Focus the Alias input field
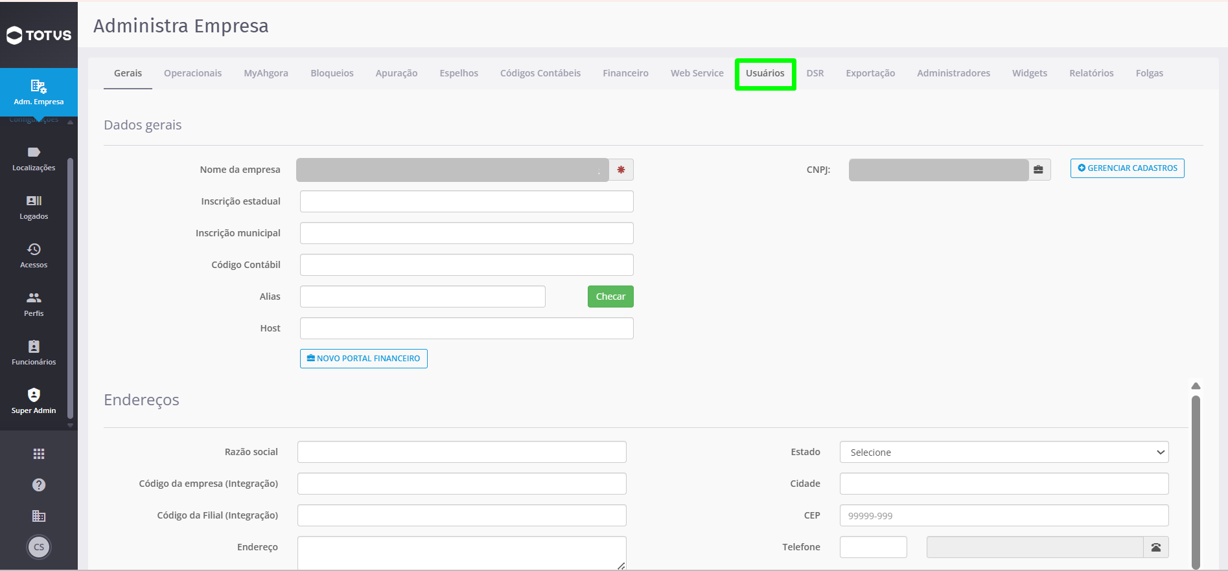1228x571 pixels. coord(423,297)
